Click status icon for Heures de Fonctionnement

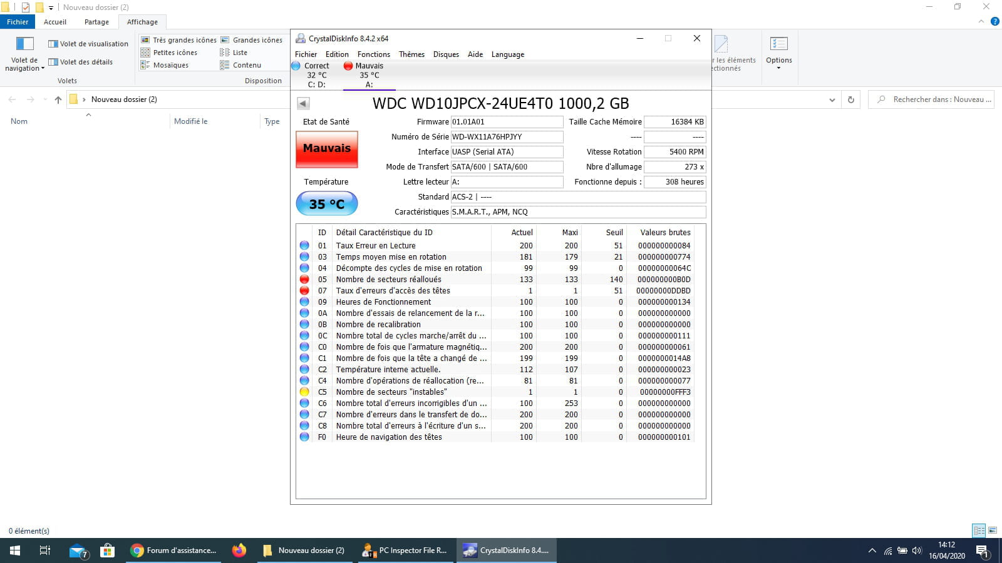[304, 302]
